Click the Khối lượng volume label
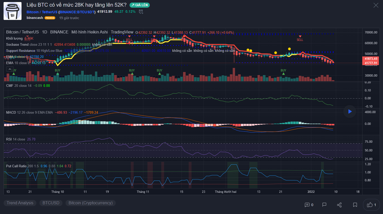 (x=14, y=38)
